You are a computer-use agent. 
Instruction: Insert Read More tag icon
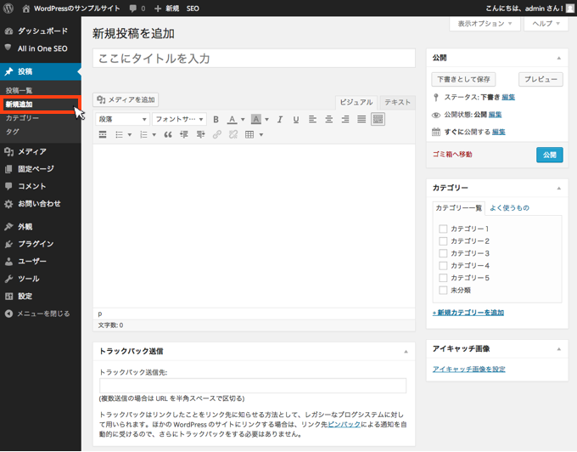pos(103,135)
